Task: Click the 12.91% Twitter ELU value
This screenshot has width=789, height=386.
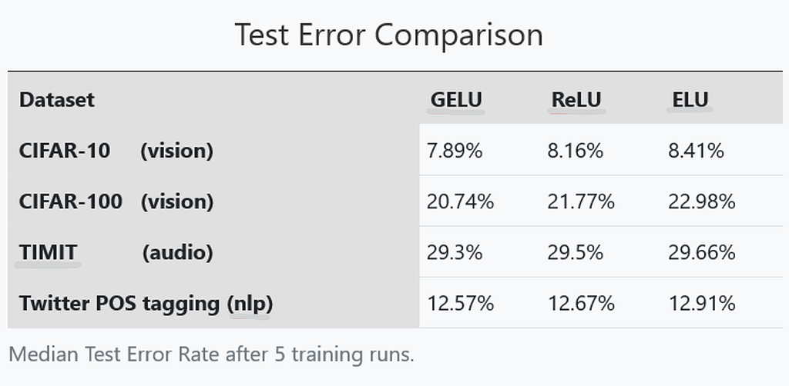Action: tap(702, 303)
